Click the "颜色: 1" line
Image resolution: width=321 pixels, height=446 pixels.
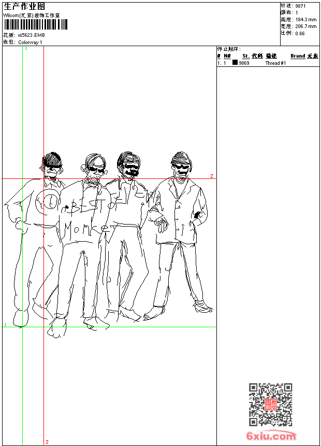pos(289,13)
